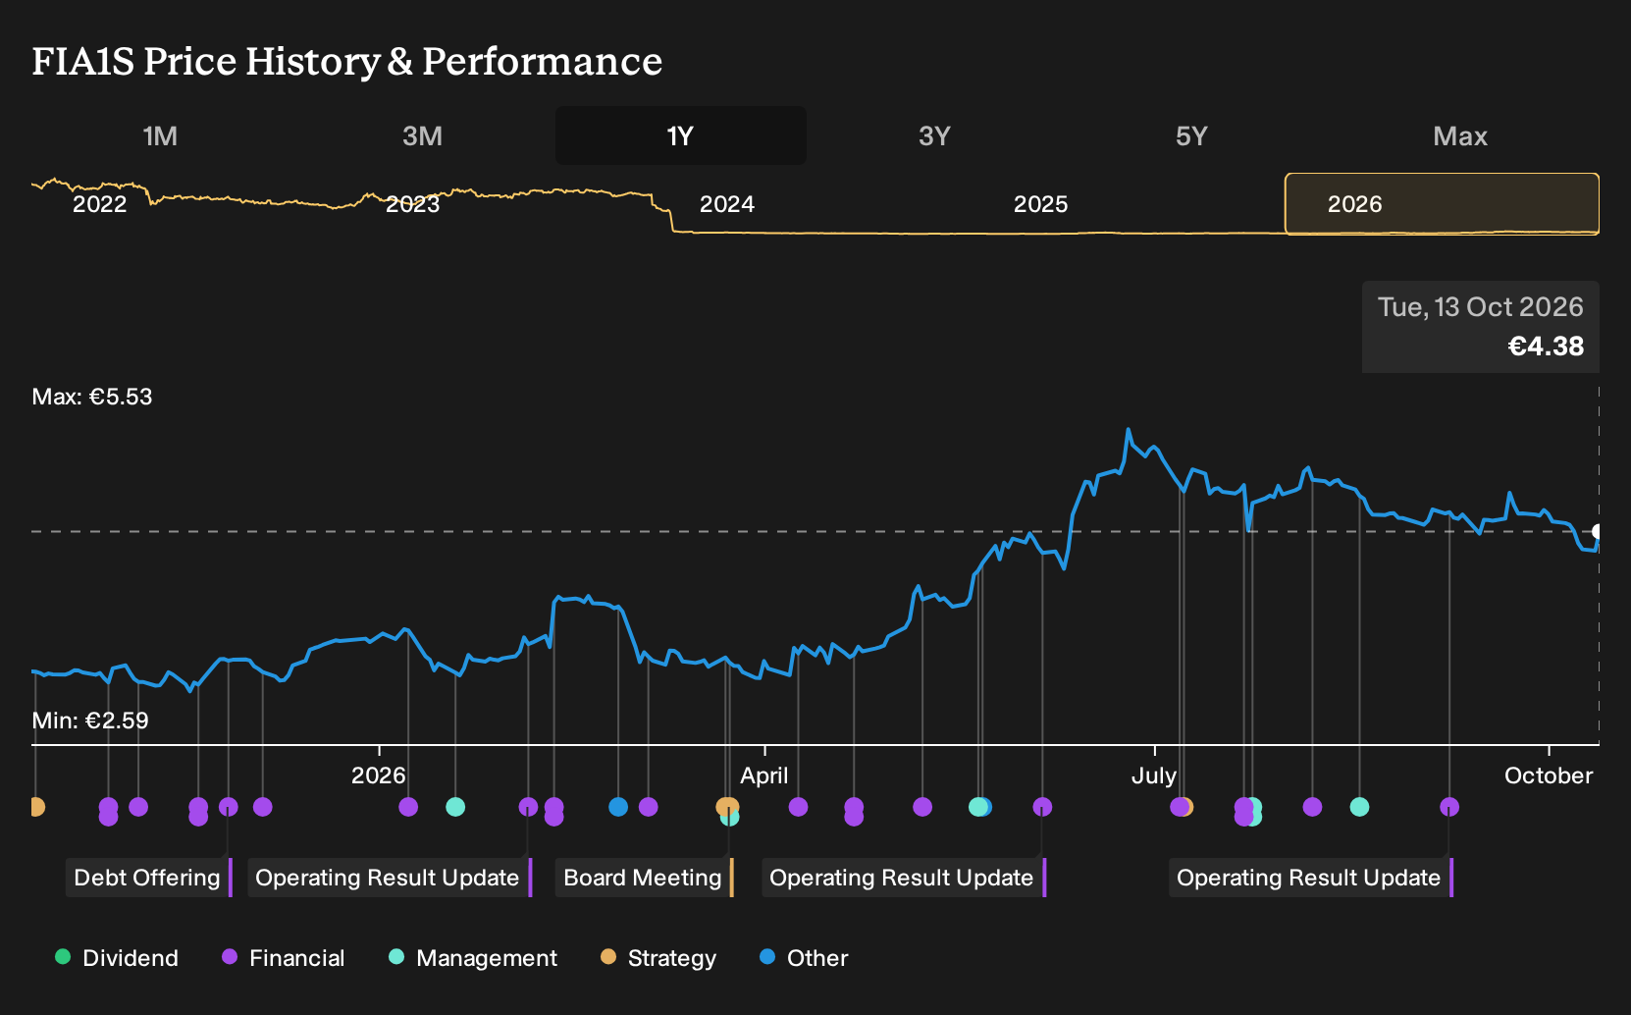
Task: Show the 5Y price range
Action: tap(1191, 135)
